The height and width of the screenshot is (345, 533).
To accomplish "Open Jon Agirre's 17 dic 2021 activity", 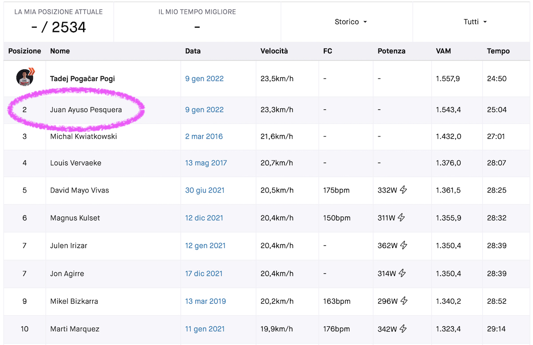I will tap(203, 273).
